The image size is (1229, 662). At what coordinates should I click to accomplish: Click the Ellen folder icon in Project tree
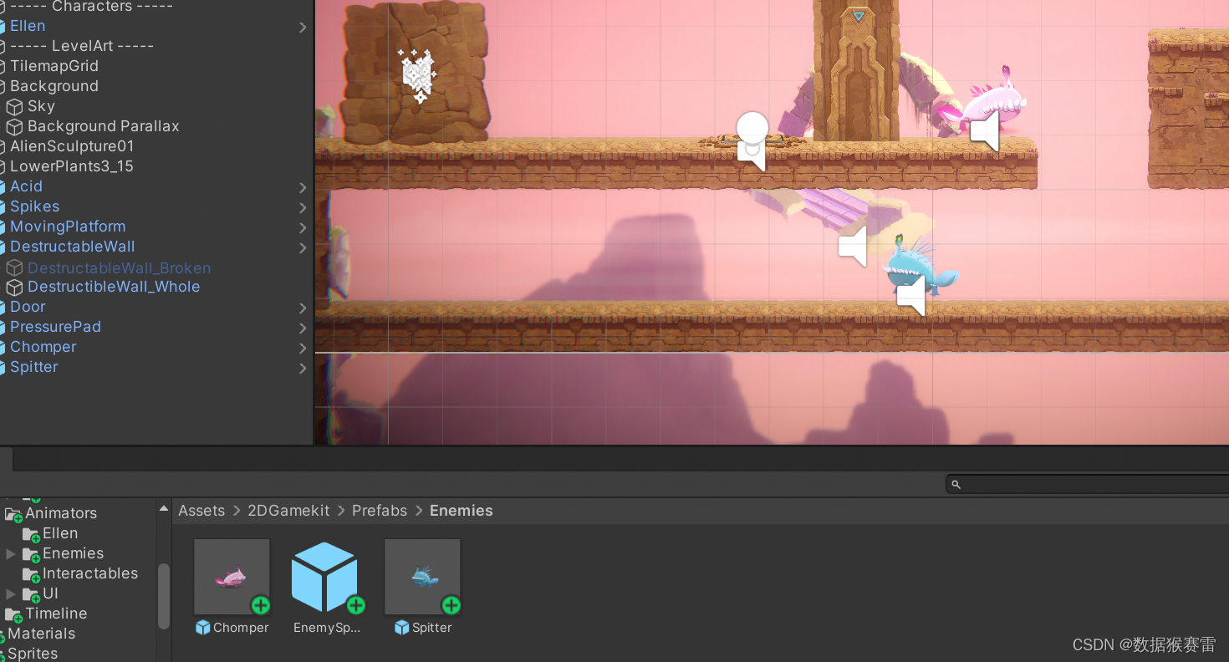click(31, 534)
